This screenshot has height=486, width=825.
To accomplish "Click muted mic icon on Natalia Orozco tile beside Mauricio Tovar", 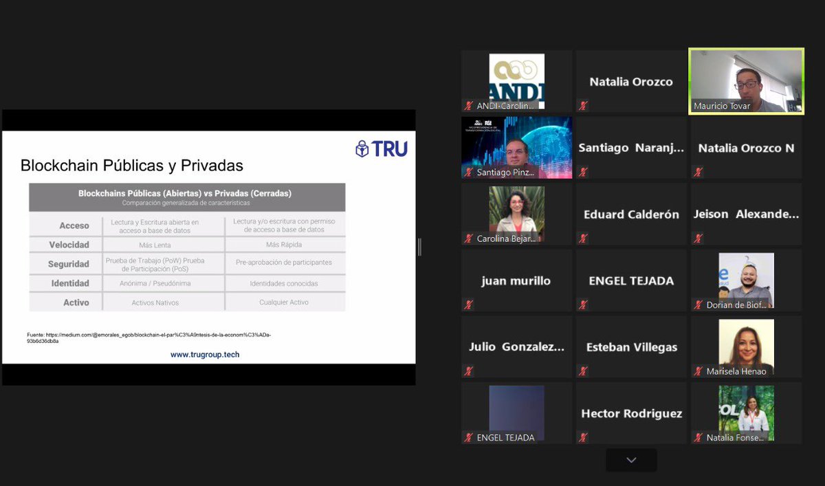I will pyautogui.click(x=583, y=106).
